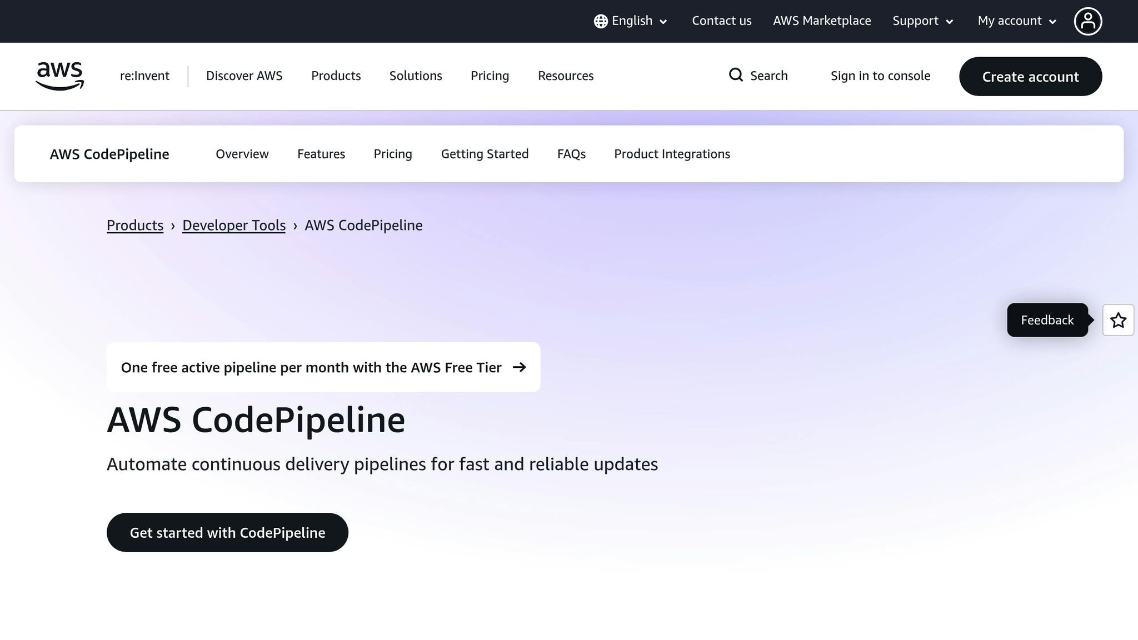Open the Feedback popup
The image size is (1138, 640).
(1047, 320)
